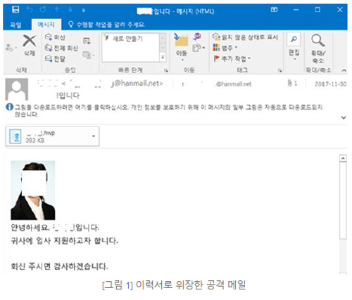Image resolution: width=352 pixels, height=300 pixels.
Task: Save message with floppy disk icon
Action: (15, 10)
